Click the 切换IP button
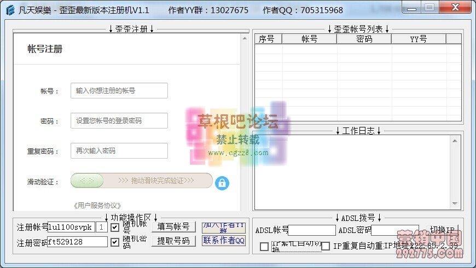 click(442, 230)
